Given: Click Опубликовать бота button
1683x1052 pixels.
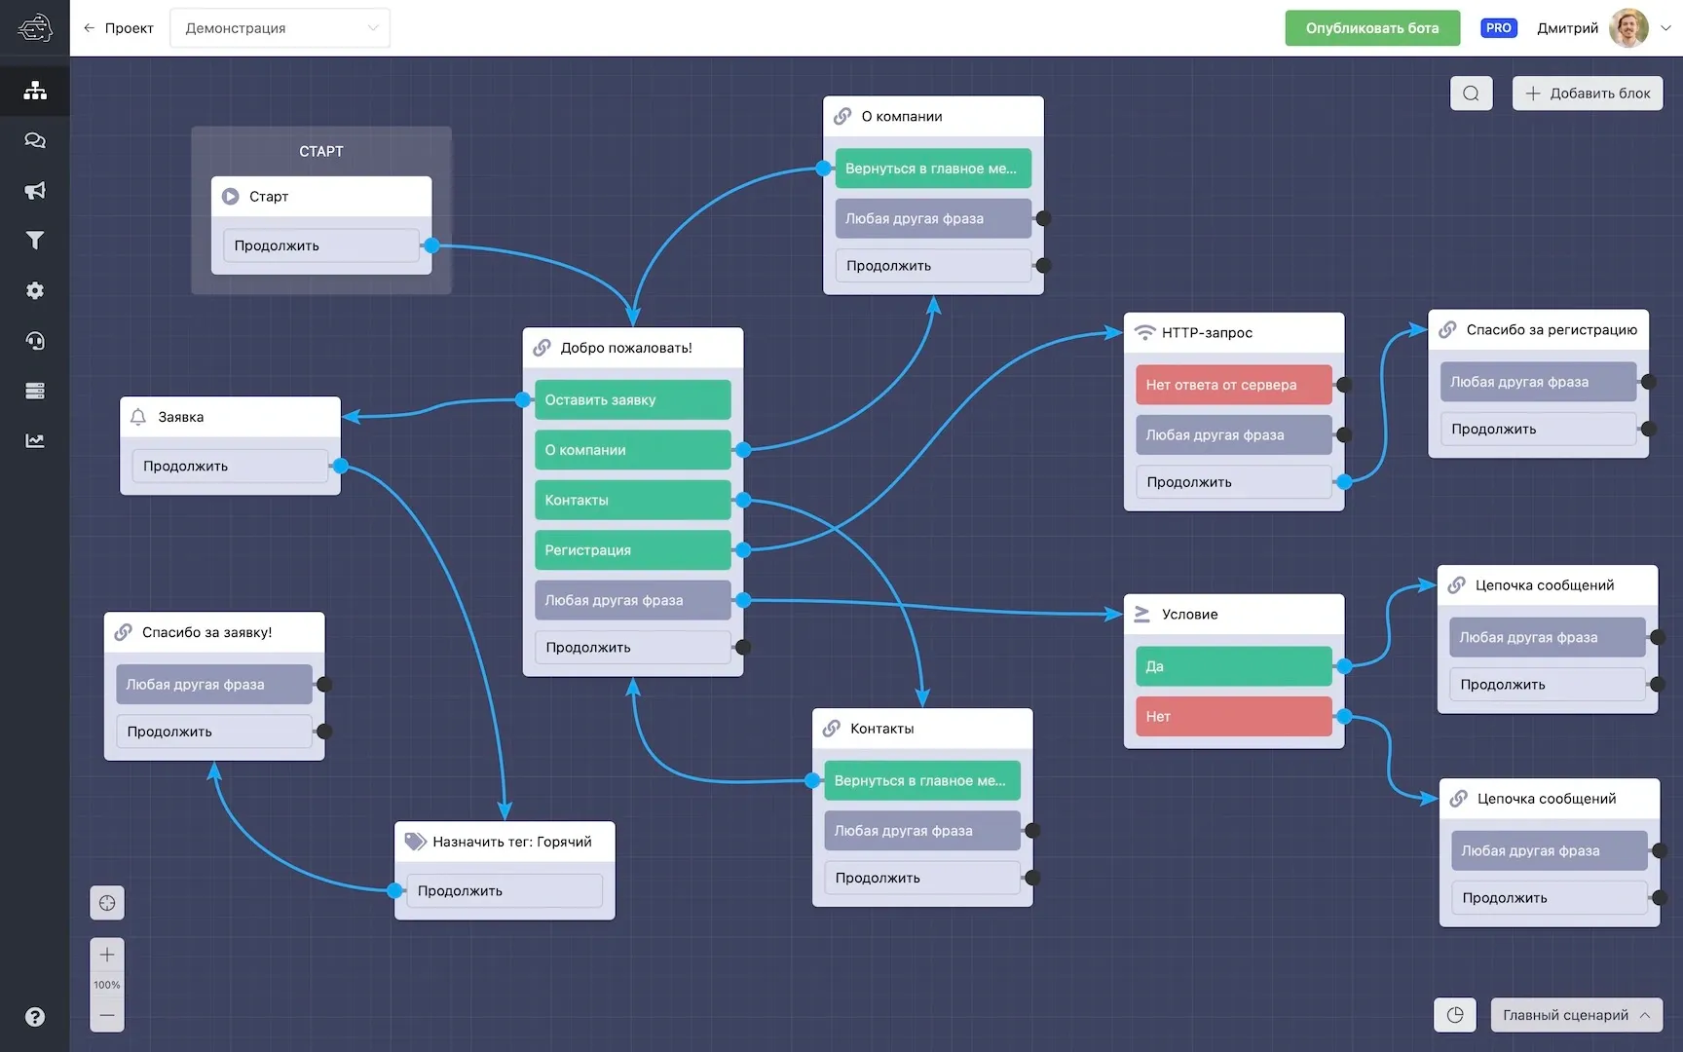Looking at the screenshot, I should [x=1372, y=28].
